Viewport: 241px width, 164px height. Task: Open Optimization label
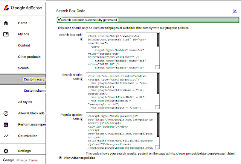point(27,136)
